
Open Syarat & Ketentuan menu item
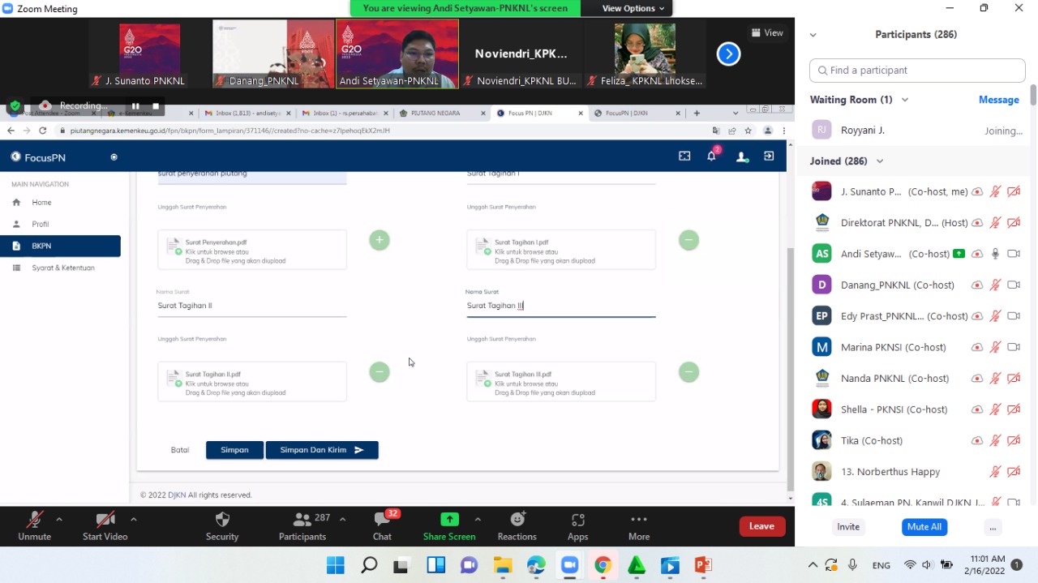pos(63,268)
